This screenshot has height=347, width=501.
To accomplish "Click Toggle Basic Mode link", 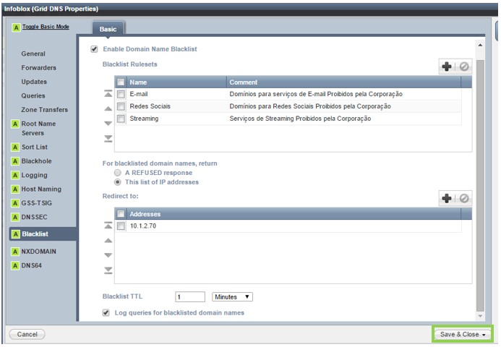I will coord(44,26).
